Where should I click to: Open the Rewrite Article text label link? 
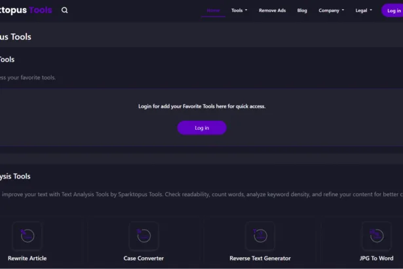28,259
